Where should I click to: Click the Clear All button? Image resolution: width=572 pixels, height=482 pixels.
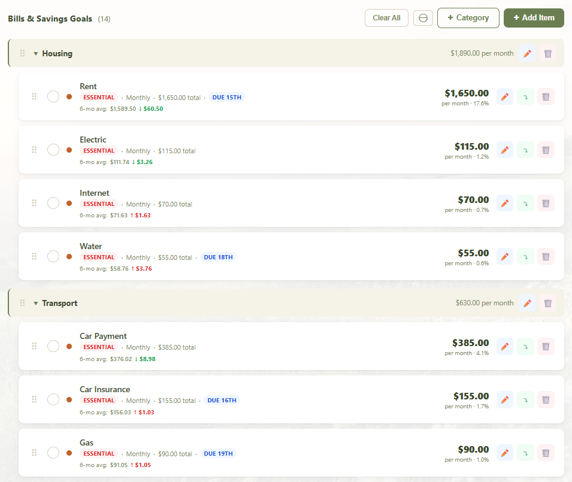pyautogui.click(x=386, y=18)
